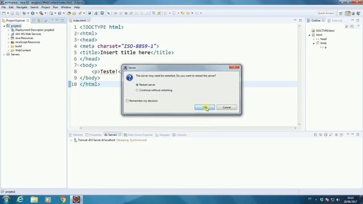The width and height of the screenshot is (363, 204).
Task: Open the File menu
Action: click(4, 7)
